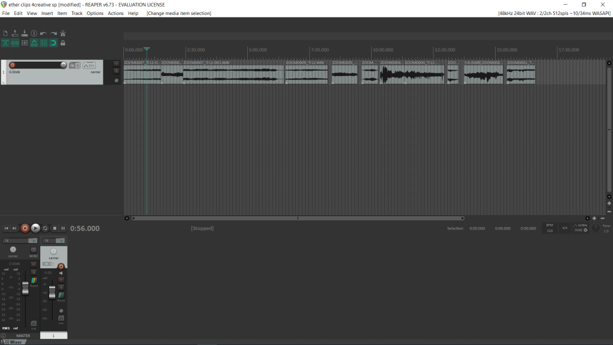This screenshot has height=345, width=613.
Task: Click the transport Record button
Action: click(25, 228)
